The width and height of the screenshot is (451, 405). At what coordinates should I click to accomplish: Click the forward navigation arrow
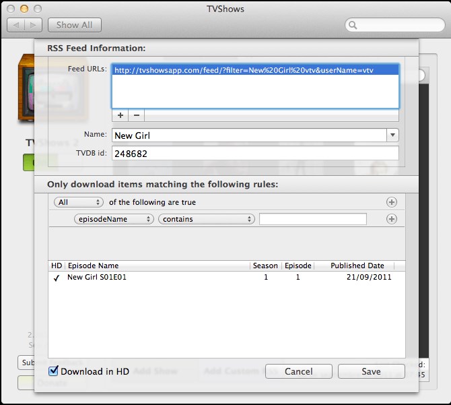(x=34, y=25)
